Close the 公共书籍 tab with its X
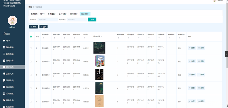 click(x=66, y=14)
